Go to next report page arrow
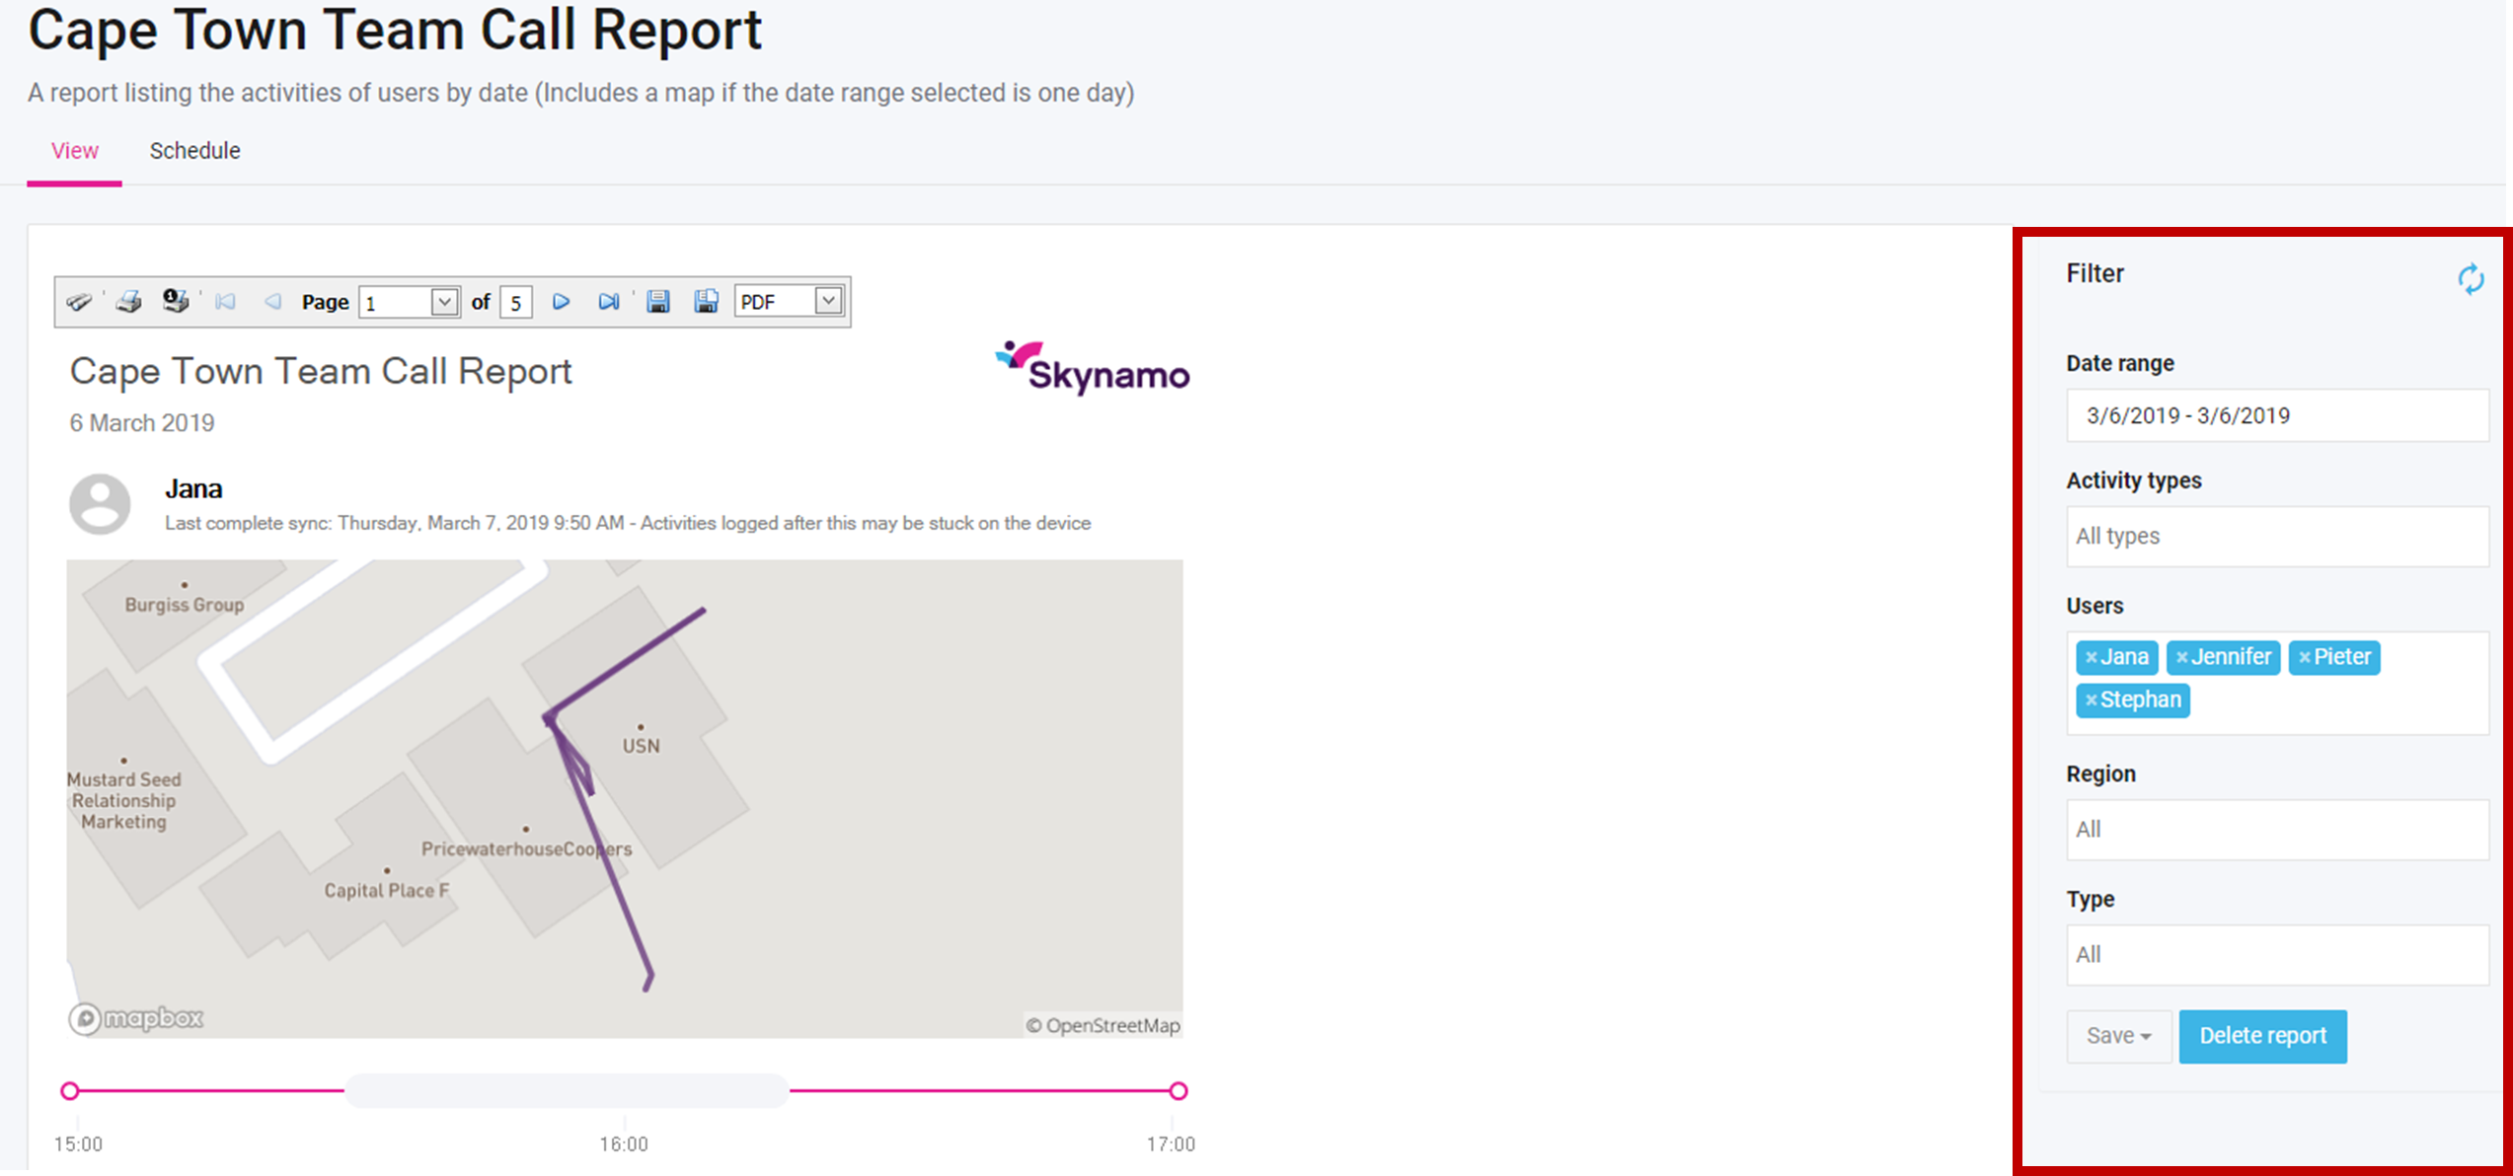Viewport: 2513px width, 1176px height. click(x=561, y=301)
